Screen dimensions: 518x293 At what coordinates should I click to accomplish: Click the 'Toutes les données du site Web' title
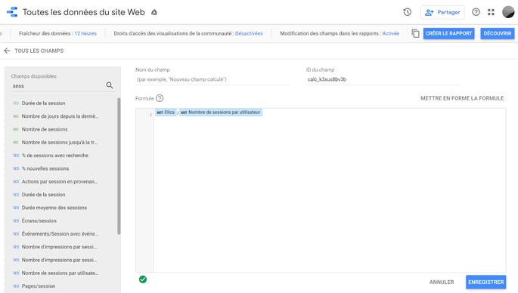(84, 12)
